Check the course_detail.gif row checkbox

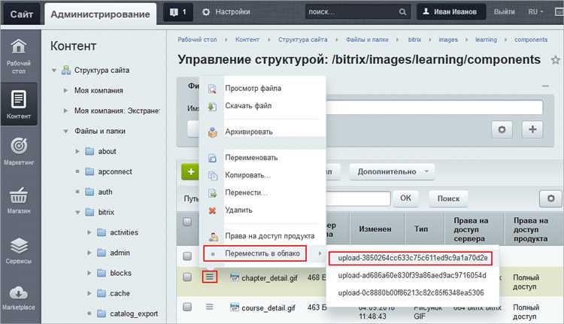point(187,307)
